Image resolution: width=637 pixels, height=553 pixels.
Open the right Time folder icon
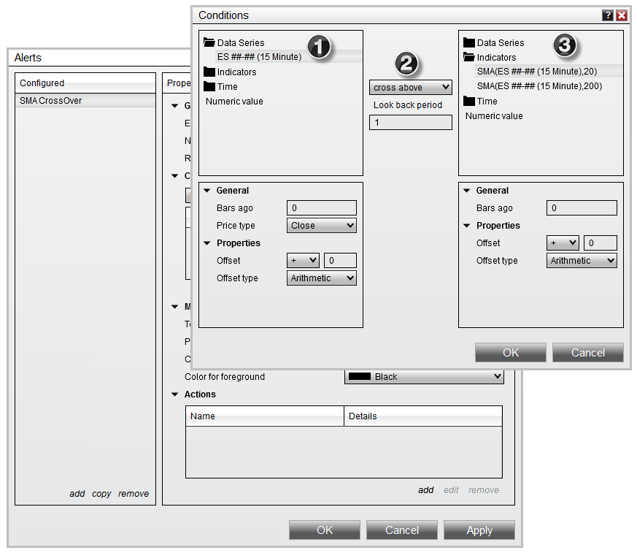tap(470, 102)
